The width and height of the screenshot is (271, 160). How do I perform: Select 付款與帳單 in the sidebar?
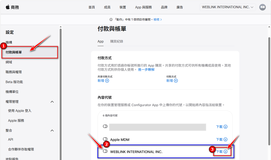tap(14, 52)
